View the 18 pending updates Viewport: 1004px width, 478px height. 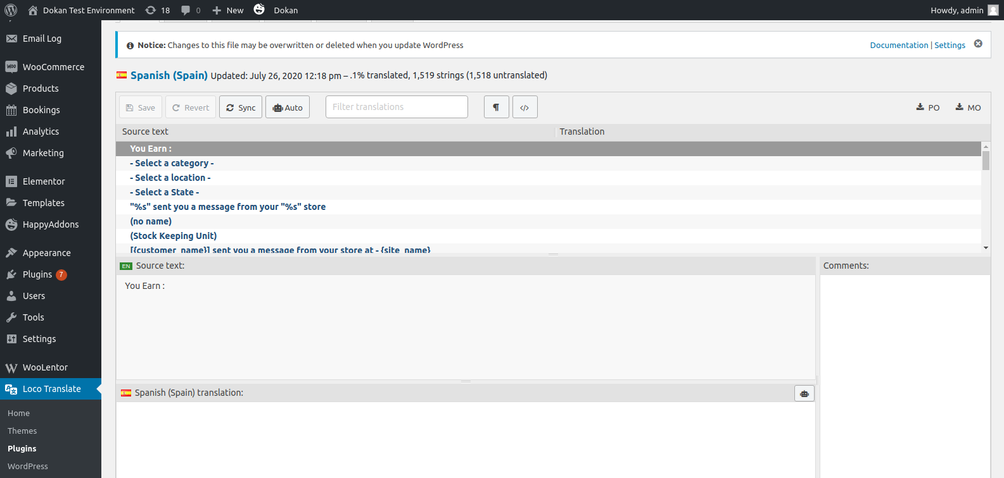tap(158, 10)
